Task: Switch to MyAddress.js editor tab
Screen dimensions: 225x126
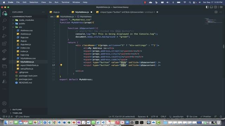Action: 82,12
